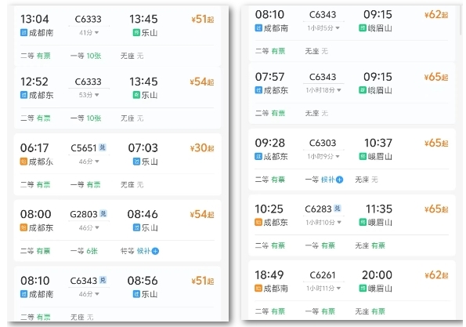Open the ¥62起 price for train C6261
The width and height of the screenshot is (466, 327).
click(x=436, y=275)
